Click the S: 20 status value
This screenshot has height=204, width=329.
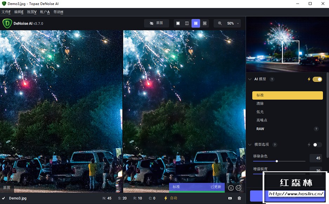pyautogui.click(x=122, y=198)
